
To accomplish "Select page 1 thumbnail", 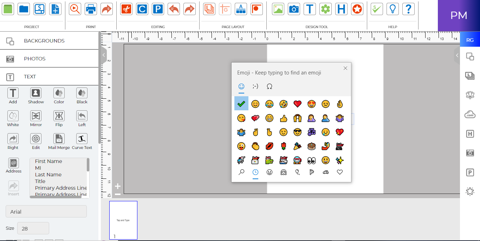I will tap(123, 220).
